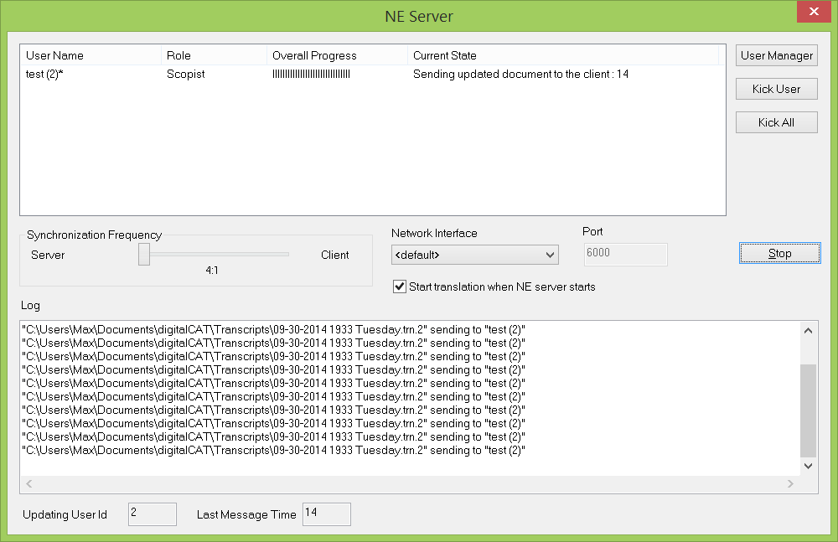Click the Updating User Id field
Screen dimensions: 838x542
pos(152,514)
